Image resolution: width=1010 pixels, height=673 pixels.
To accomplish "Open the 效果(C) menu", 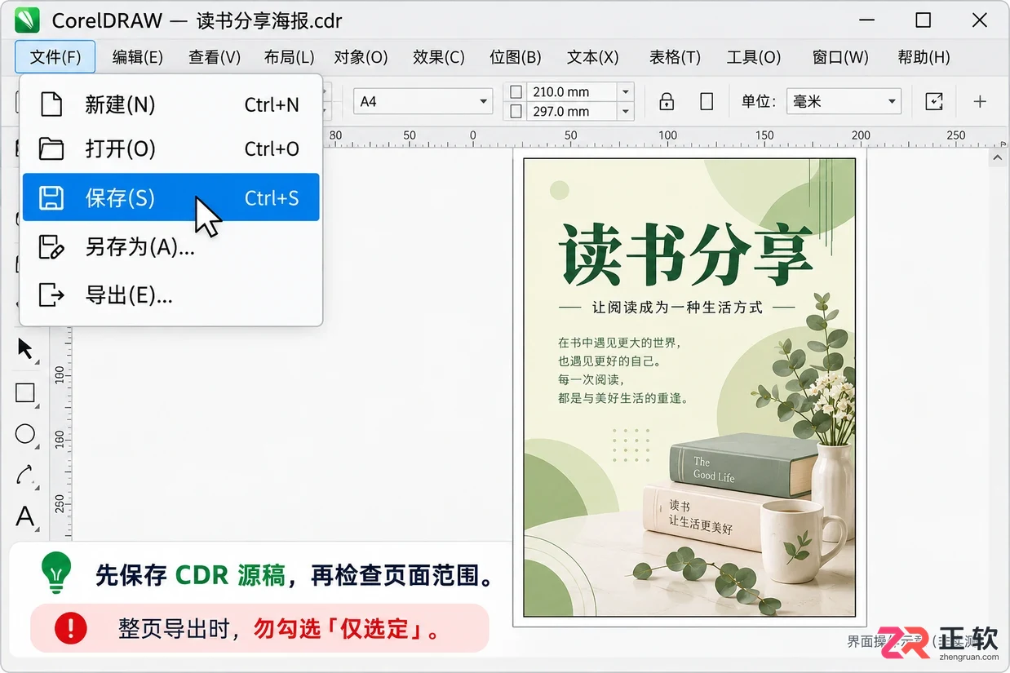I will (x=439, y=57).
